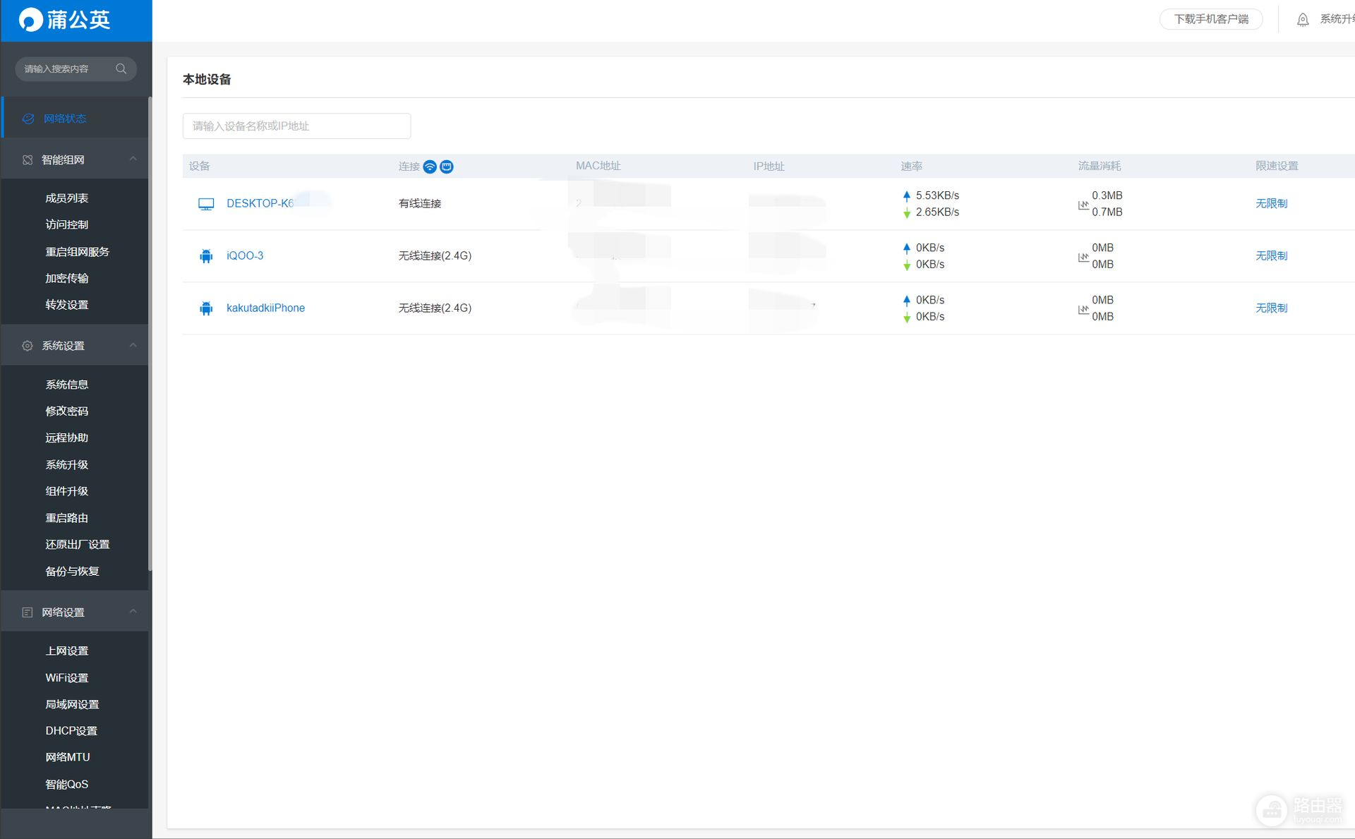The width and height of the screenshot is (1355, 839).
Task: Click the 0.3MB traffic value
Action: tap(1107, 195)
